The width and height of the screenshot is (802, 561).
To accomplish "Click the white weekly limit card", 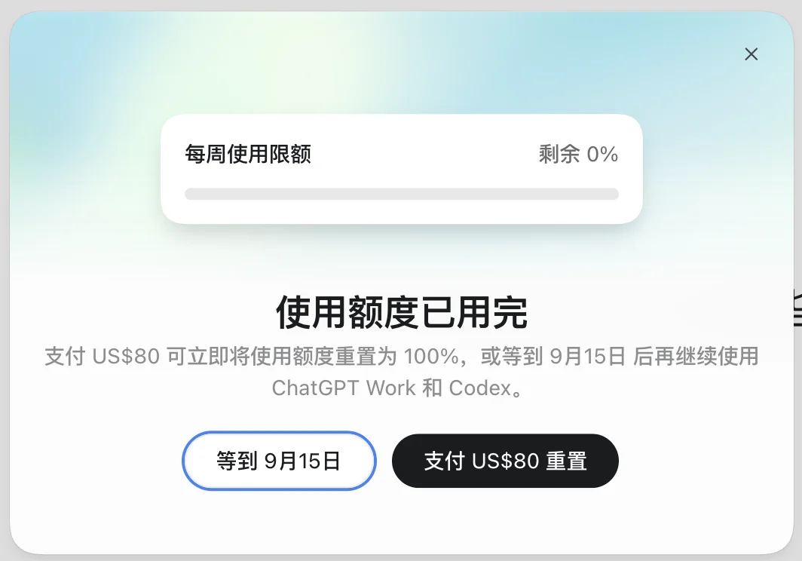I will click(x=402, y=169).
